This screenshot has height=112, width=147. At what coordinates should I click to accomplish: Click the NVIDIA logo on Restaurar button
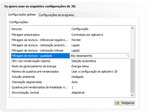point(117,103)
